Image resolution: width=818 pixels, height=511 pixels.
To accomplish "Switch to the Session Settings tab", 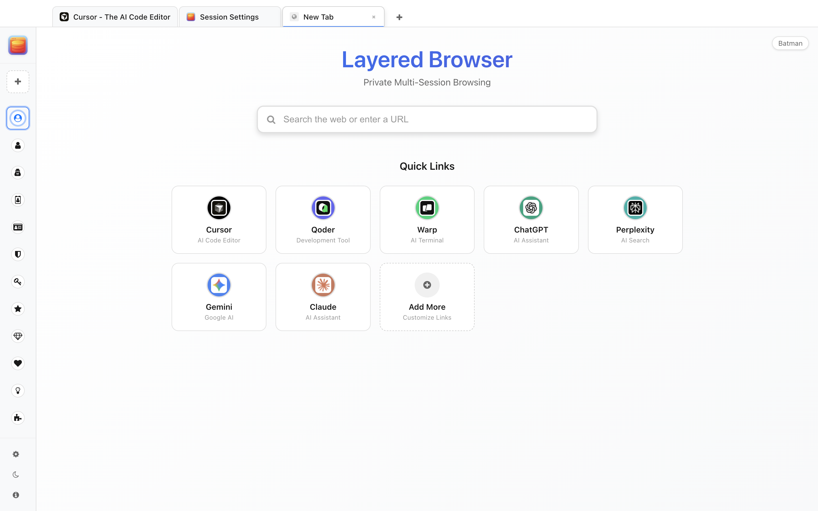I will tap(229, 17).
